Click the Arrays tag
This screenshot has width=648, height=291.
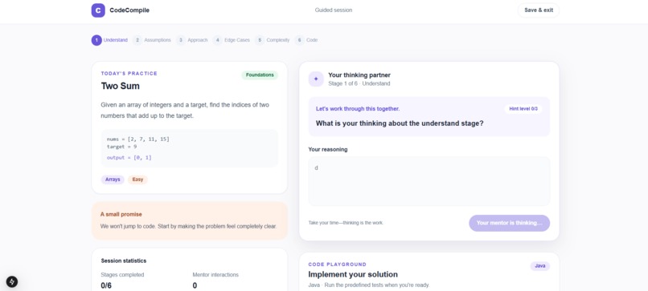[x=113, y=180]
